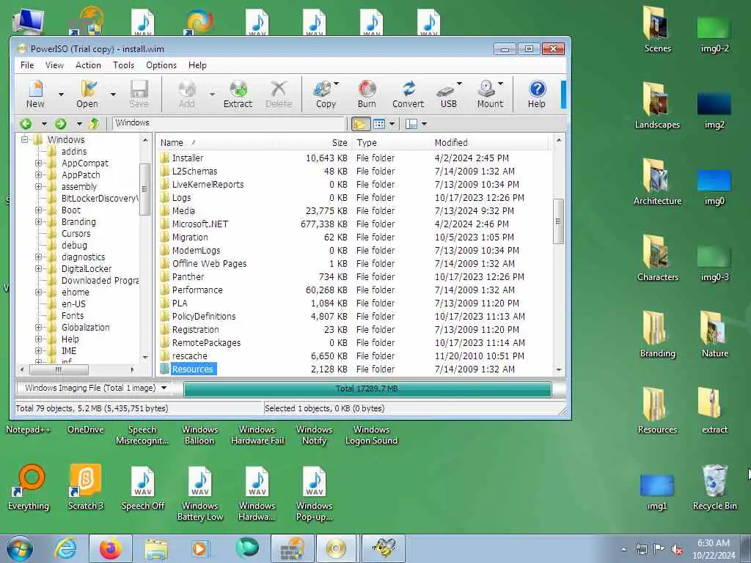Select the Scratch 3 desktop shortcut

click(85, 487)
